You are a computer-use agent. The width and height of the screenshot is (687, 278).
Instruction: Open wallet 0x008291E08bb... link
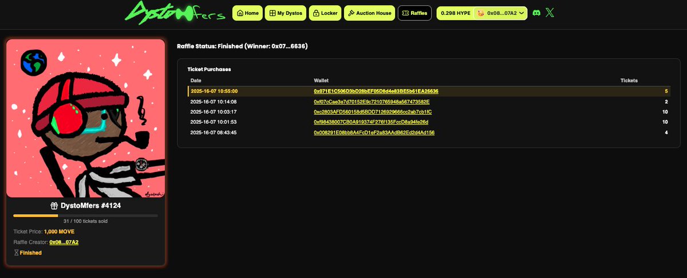[x=374, y=132]
